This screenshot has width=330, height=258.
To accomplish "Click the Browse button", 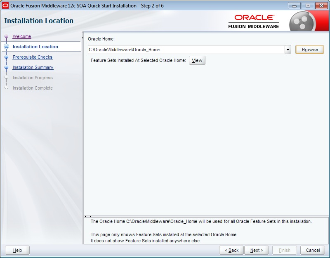I will click(x=309, y=50).
